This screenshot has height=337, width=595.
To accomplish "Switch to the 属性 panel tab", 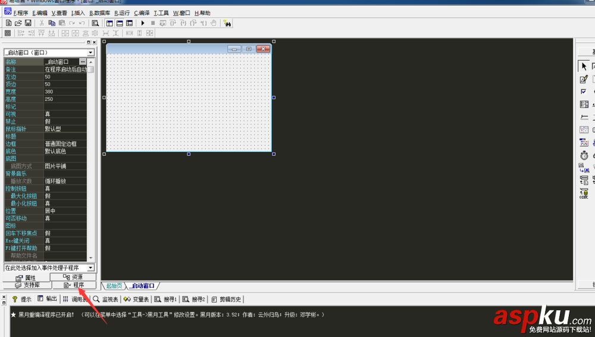I will coord(26,278).
